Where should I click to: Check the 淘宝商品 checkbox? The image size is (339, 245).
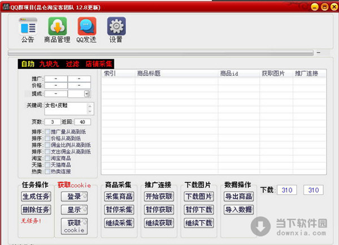[x=47, y=159]
